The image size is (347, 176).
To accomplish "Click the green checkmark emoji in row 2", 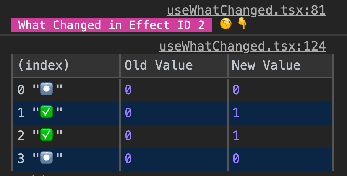I will 46,135.
